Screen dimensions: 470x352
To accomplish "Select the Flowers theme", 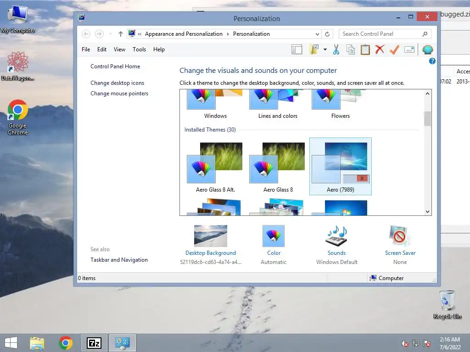I will (x=340, y=104).
